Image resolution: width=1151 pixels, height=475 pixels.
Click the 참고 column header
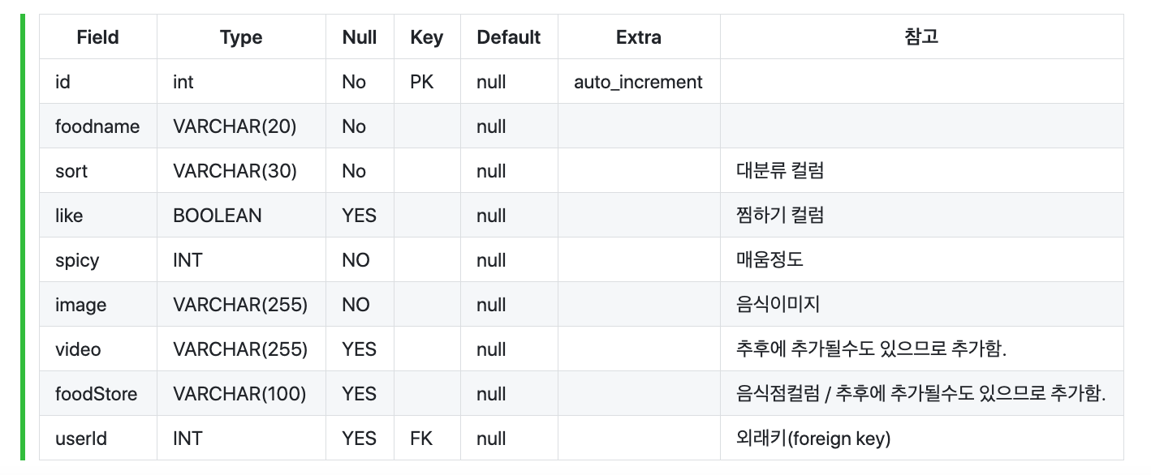tap(921, 36)
